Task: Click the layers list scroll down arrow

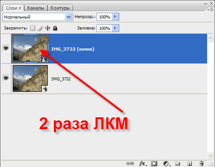Action: [210, 156]
